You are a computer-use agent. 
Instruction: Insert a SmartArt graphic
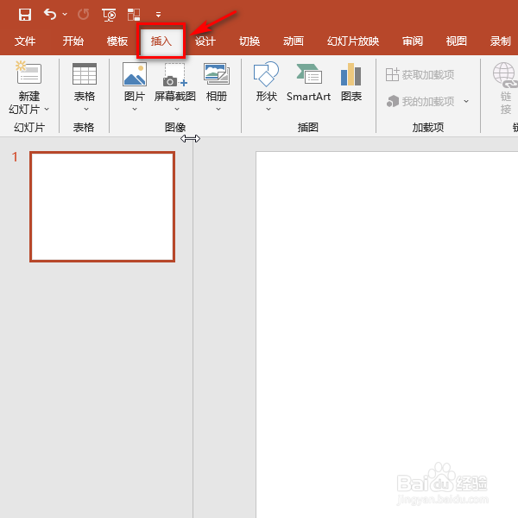point(308,82)
